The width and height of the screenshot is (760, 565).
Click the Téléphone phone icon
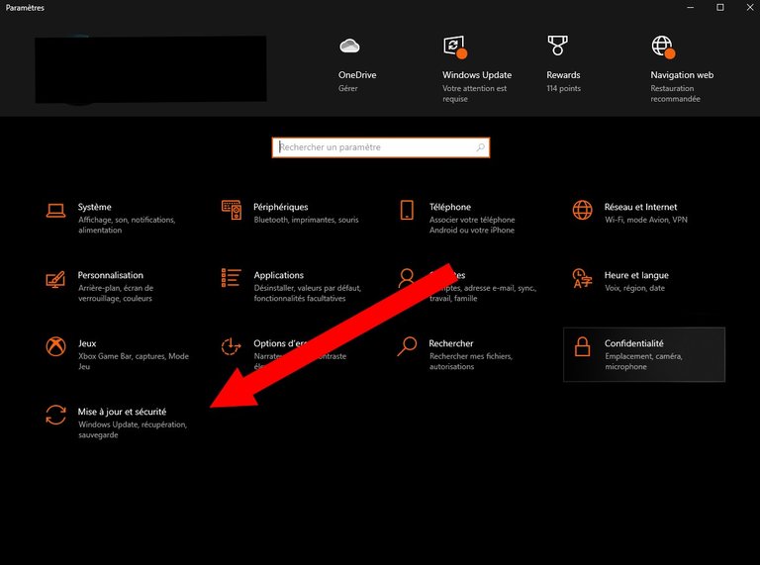tap(407, 210)
